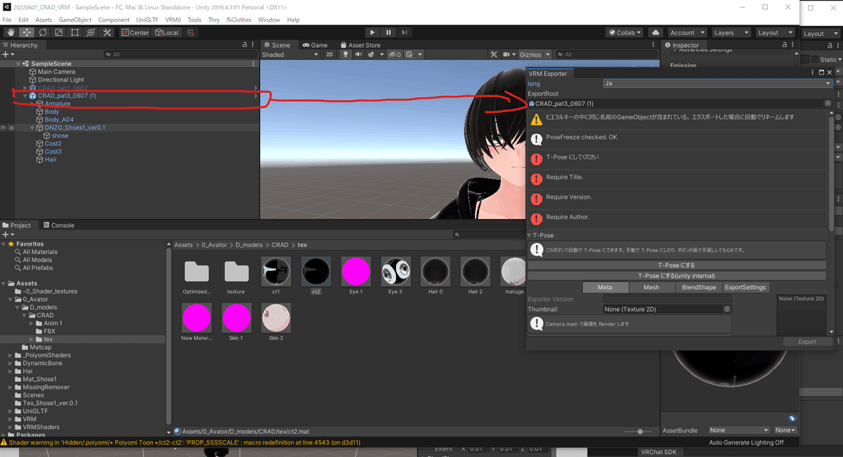
Task: Expand _PoiyomiShaders folder in Project tree
Action: [x=11, y=355]
